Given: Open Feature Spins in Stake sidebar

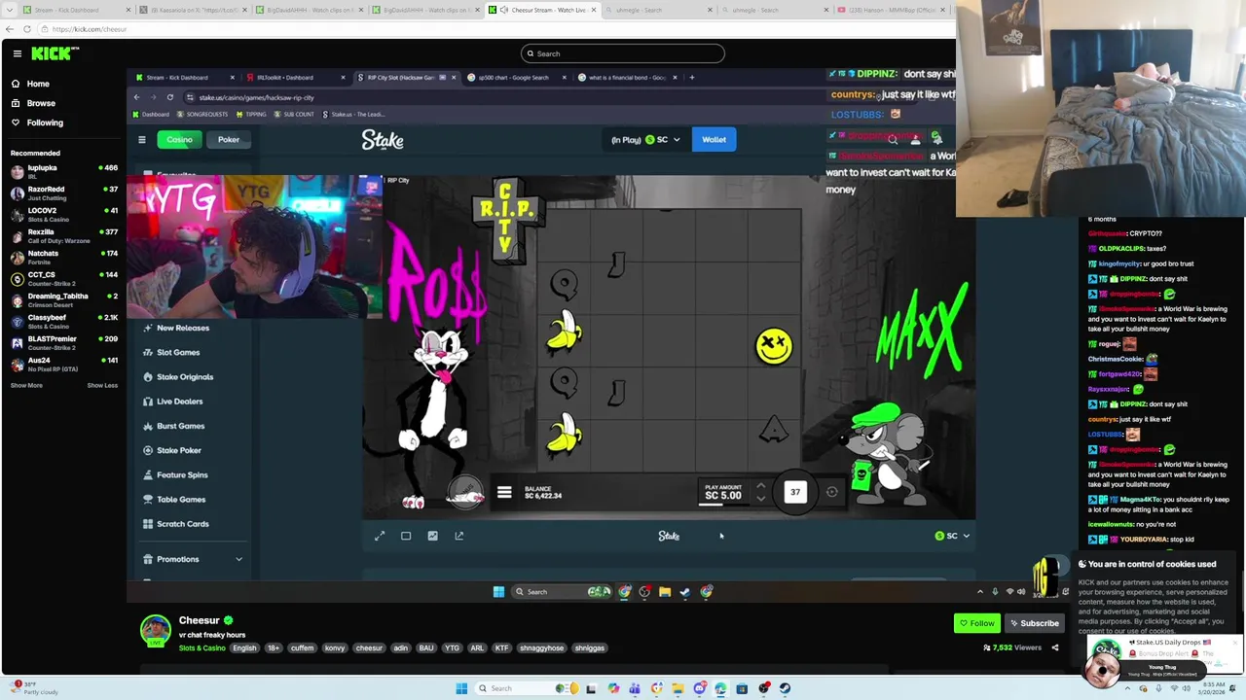Looking at the screenshot, I should click(x=182, y=474).
